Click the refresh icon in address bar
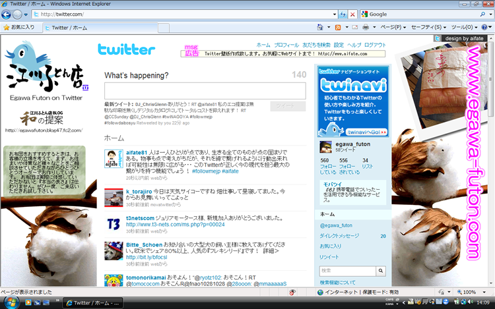Image resolution: width=495 pixels, height=309 pixels. (x=343, y=14)
